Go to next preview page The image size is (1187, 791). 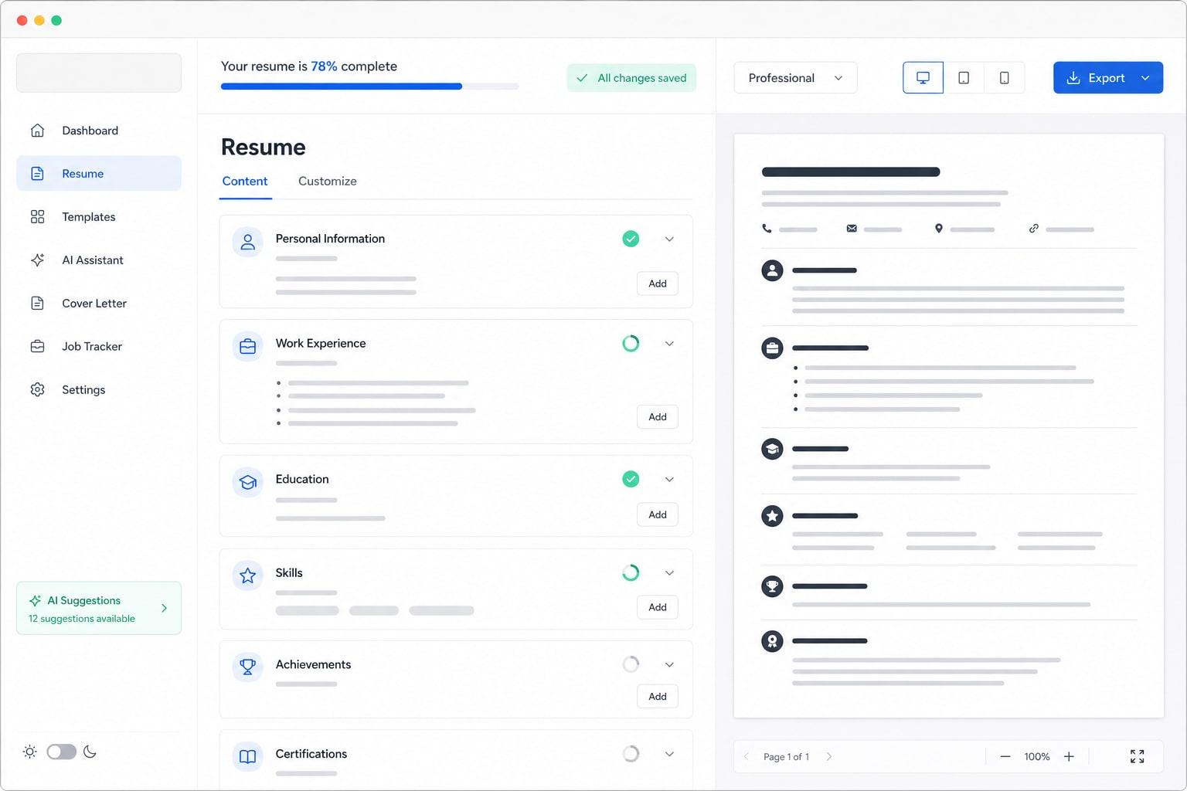(x=829, y=757)
